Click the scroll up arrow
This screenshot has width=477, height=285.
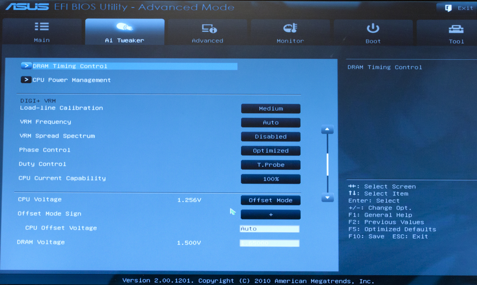point(327,129)
